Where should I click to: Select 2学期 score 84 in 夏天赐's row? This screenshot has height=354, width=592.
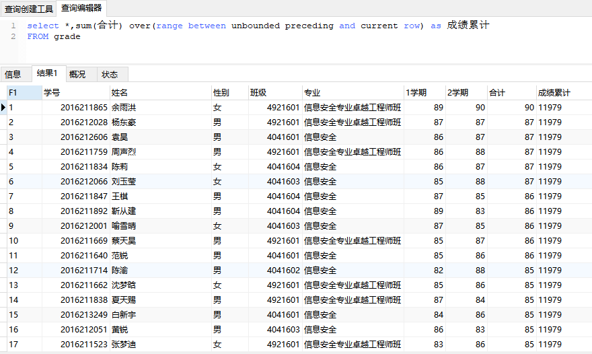pyautogui.click(x=466, y=300)
